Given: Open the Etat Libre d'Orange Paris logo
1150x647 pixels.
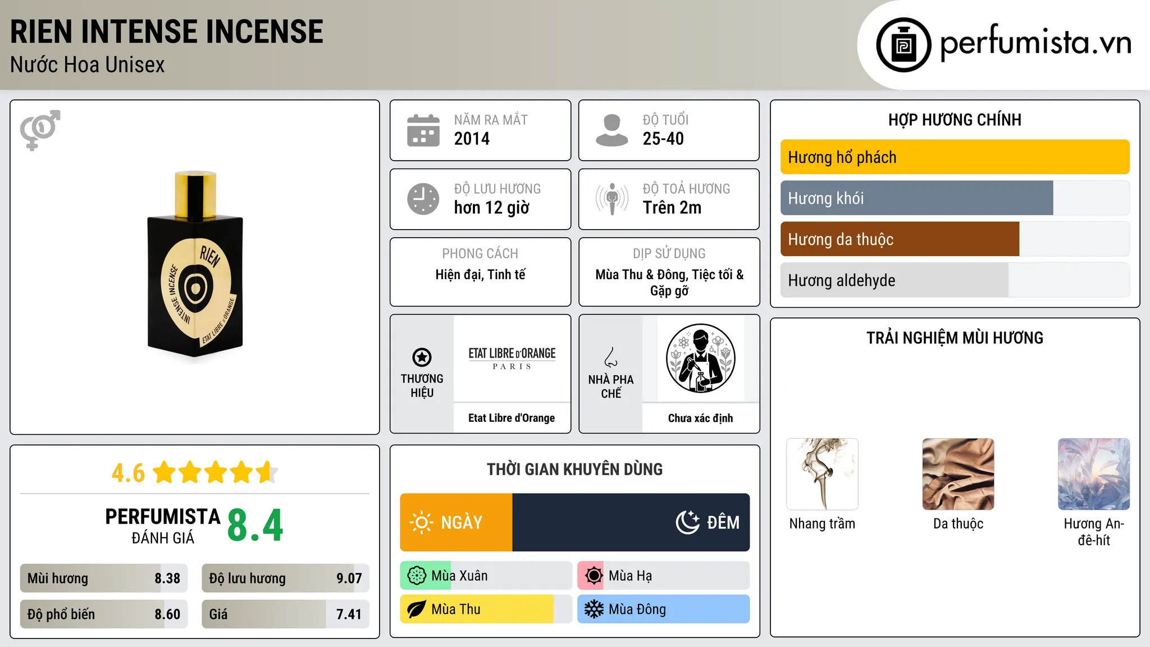Looking at the screenshot, I should pos(512,358).
